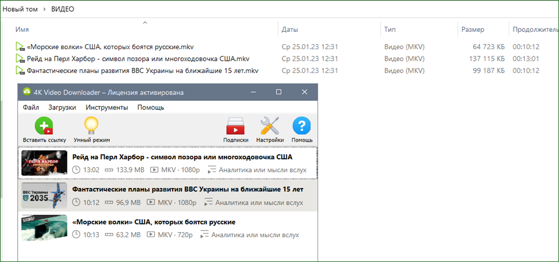Click the sort arrow above Имя column
The width and height of the screenshot is (559, 262).
145,23
